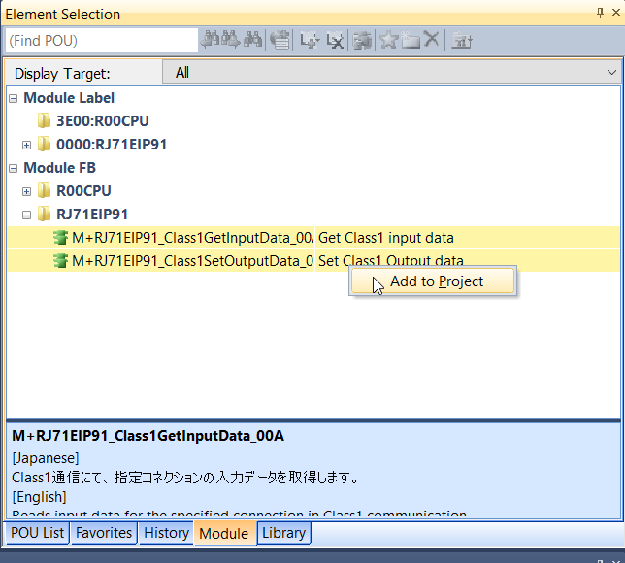Click the update library icon
Image resolution: width=625 pixels, height=563 pixels.
(x=362, y=40)
